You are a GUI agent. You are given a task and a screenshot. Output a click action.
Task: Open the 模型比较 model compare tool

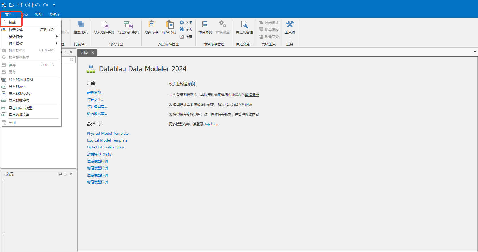click(81, 27)
